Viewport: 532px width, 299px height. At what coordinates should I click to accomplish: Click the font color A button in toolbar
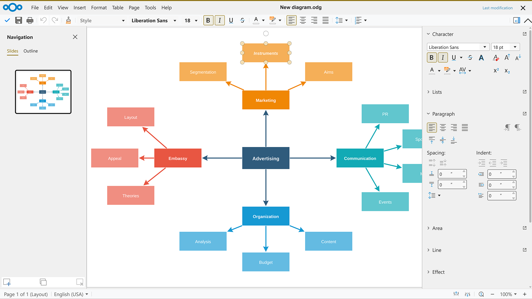point(256,20)
